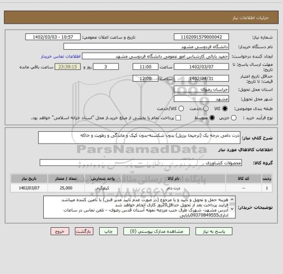Select the جزیی purchase type radio
Screen dimensions: 283x274
point(234,118)
